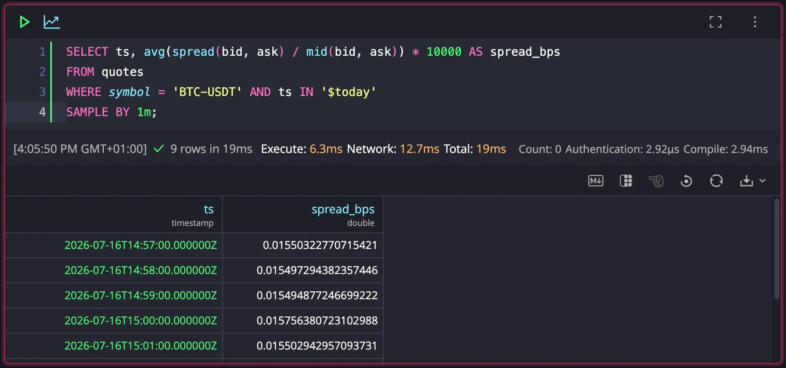Select timestamp cell 2026-07-16T14:57:00.000000Z
Screen dimensions: 786x368
point(114,245)
